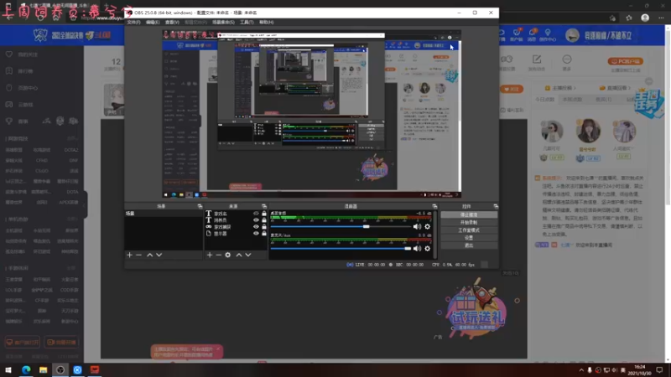Viewport: 671px width, 377px height.
Task: Click the 工作室模式 studio mode button
Action: pyautogui.click(x=469, y=230)
